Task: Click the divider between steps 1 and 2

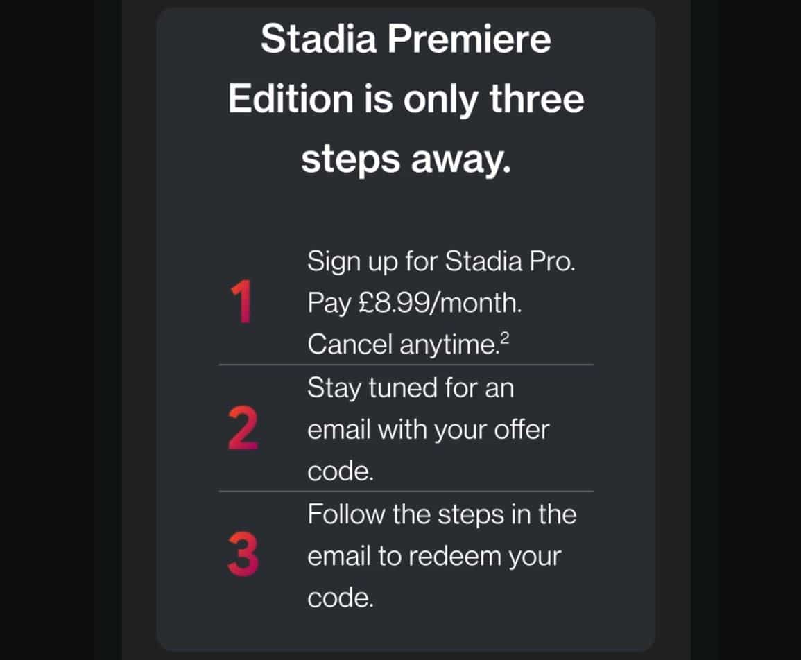Action: coord(406,365)
